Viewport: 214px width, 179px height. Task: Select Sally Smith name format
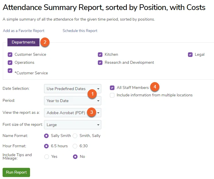pyautogui.click(x=46, y=136)
